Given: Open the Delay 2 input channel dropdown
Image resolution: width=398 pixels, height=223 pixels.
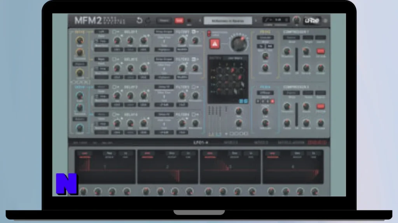Looking at the screenshot, I should pos(101,59).
